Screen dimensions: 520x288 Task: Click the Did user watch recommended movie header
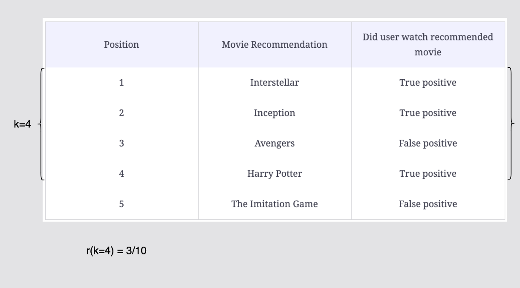(x=428, y=45)
